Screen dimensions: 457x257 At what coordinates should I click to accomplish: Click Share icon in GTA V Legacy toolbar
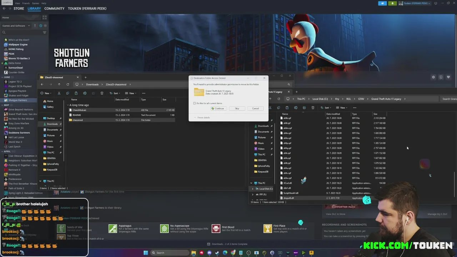tap(304, 108)
